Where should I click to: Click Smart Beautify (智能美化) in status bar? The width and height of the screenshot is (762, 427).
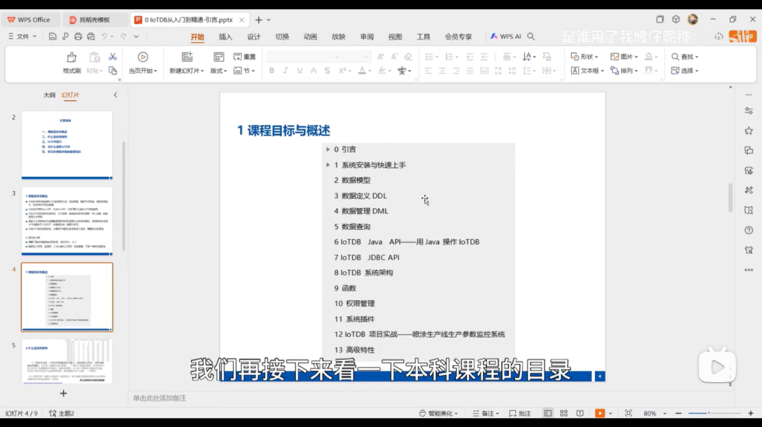click(438, 414)
